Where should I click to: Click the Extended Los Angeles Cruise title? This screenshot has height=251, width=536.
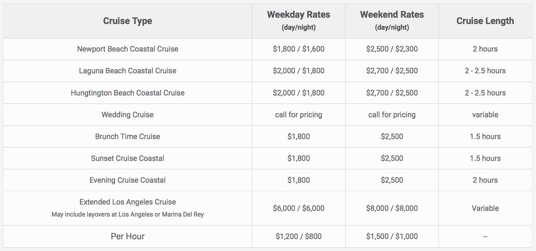click(x=128, y=202)
